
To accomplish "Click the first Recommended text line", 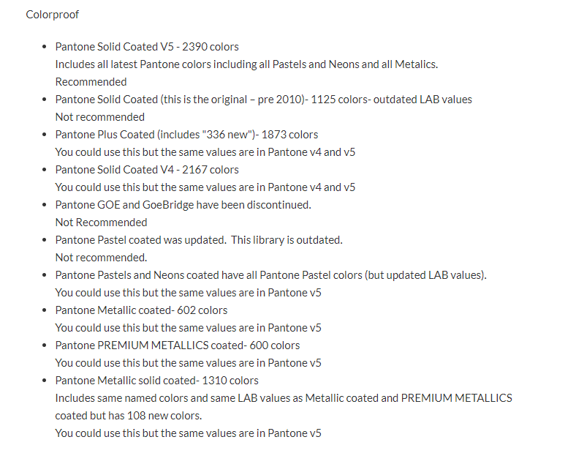I will coord(91,82).
